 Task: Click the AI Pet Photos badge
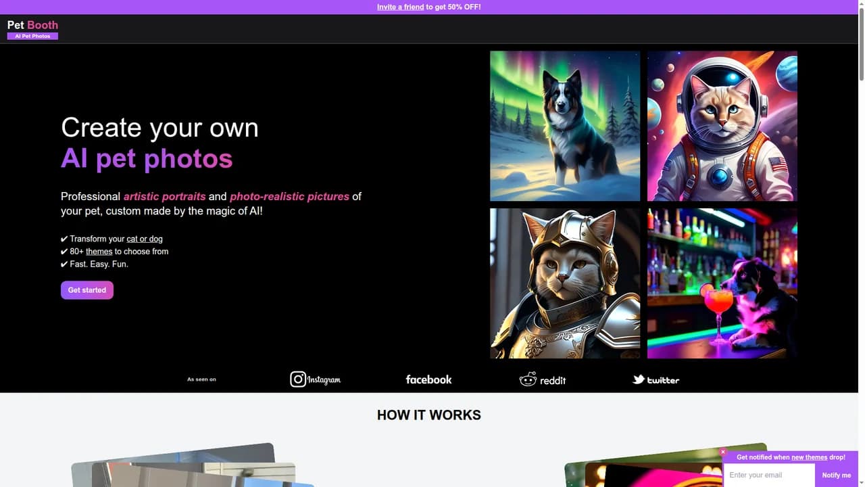32,36
